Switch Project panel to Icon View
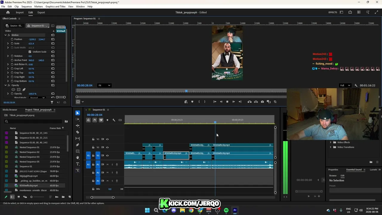 [x=19, y=197]
